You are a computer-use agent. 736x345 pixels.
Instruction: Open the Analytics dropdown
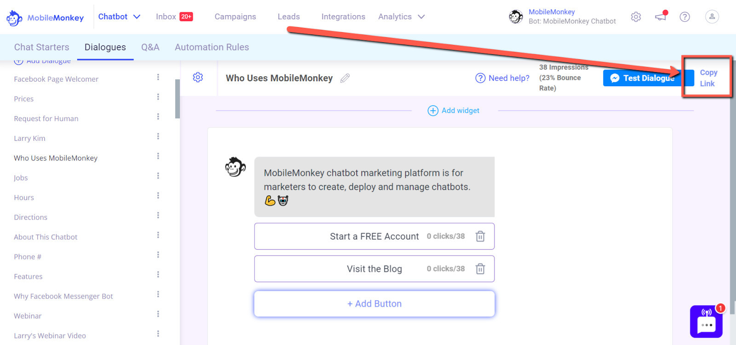pyautogui.click(x=402, y=17)
